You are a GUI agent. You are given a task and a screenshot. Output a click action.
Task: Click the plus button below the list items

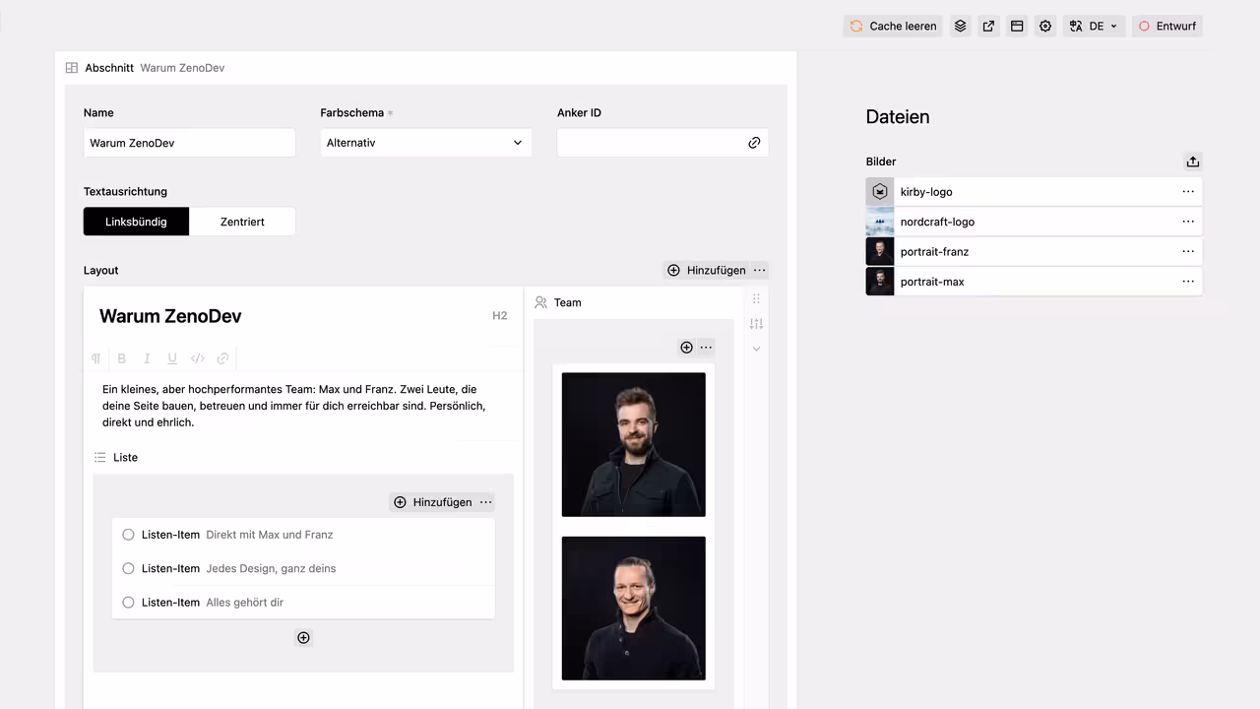[x=303, y=638]
